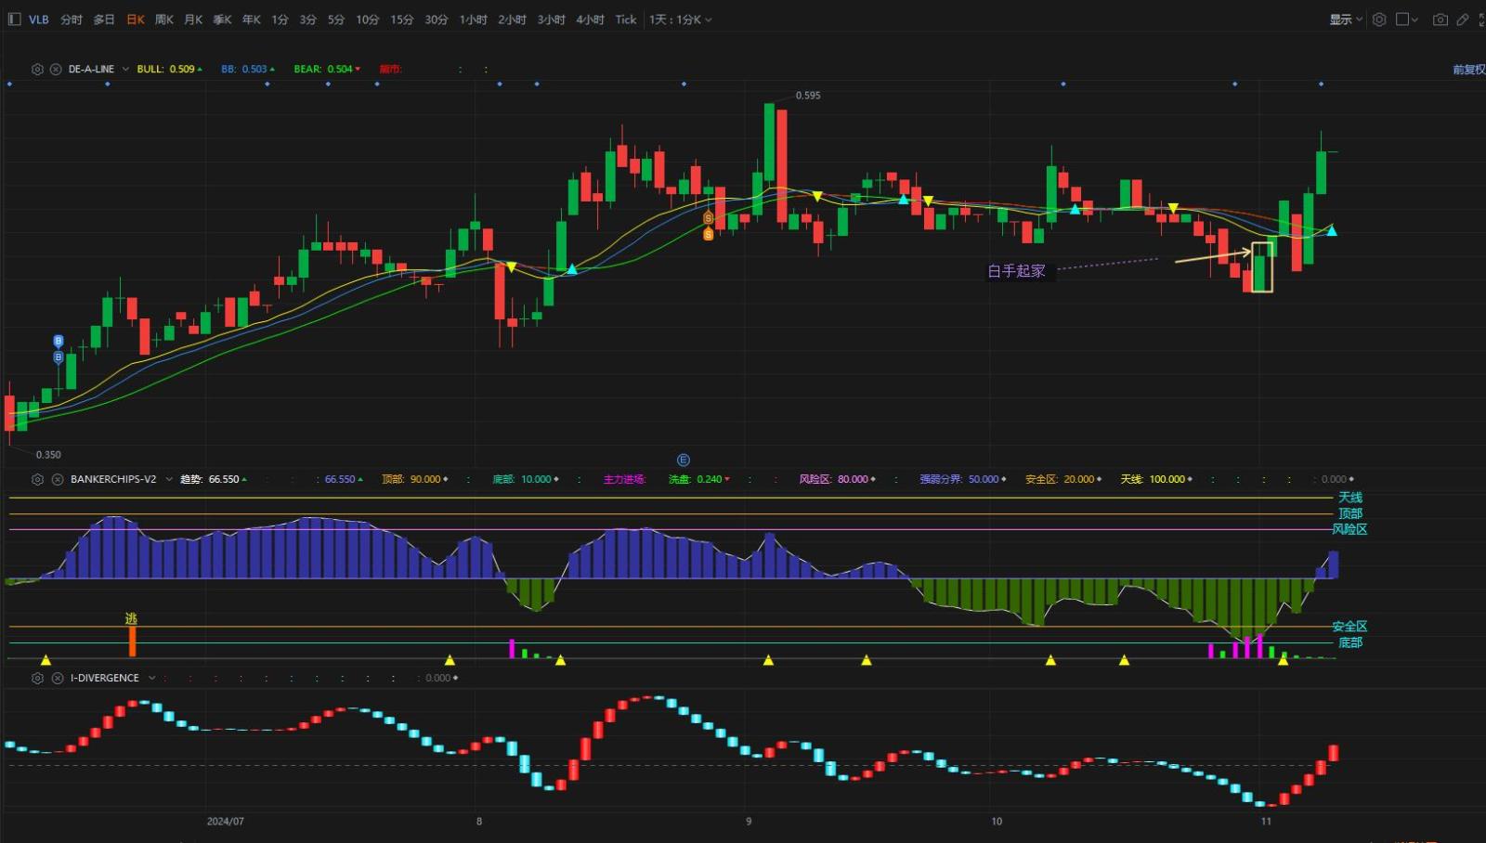Open the 1天:1分K period dropdown

pos(680,19)
